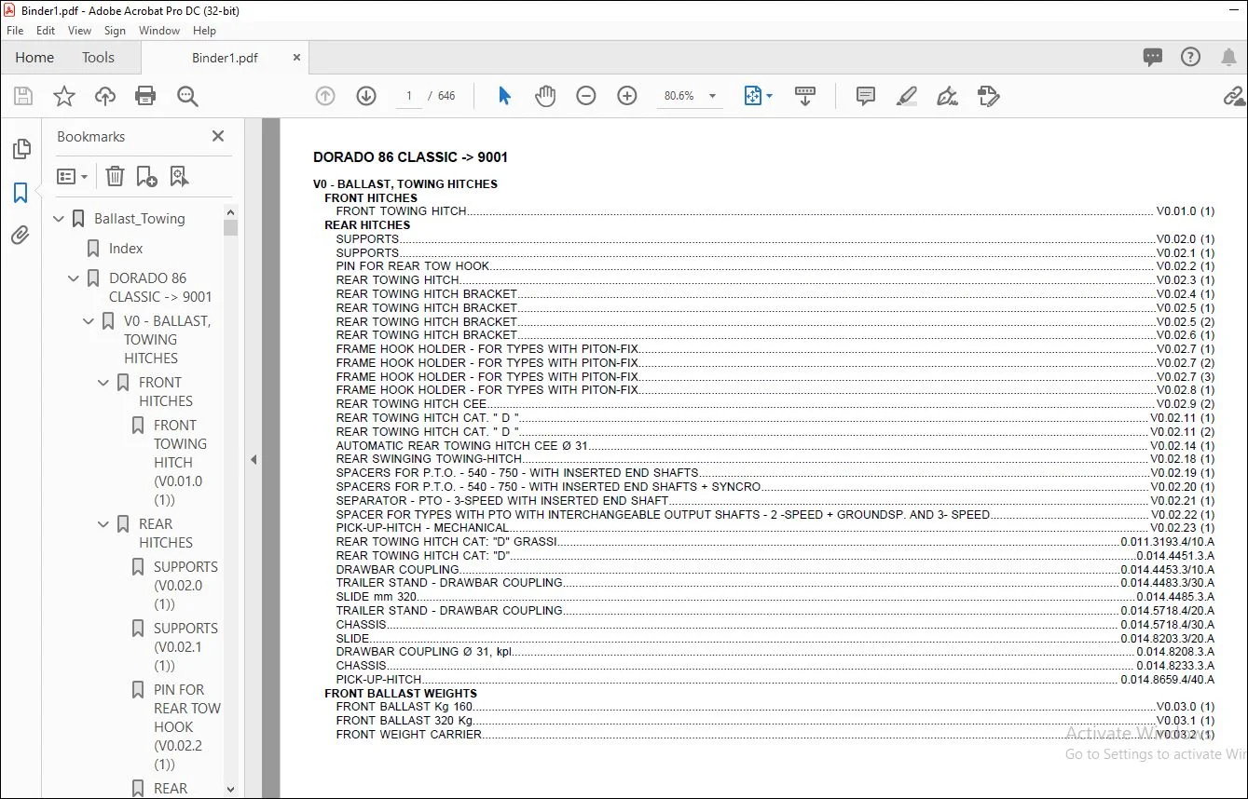Go to the next page
The height and width of the screenshot is (799, 1248).
click(366, 96)
